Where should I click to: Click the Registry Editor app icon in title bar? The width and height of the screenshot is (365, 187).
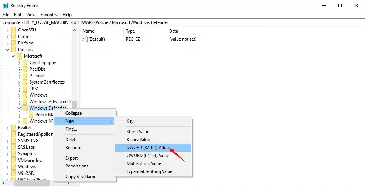click(5, 5)
